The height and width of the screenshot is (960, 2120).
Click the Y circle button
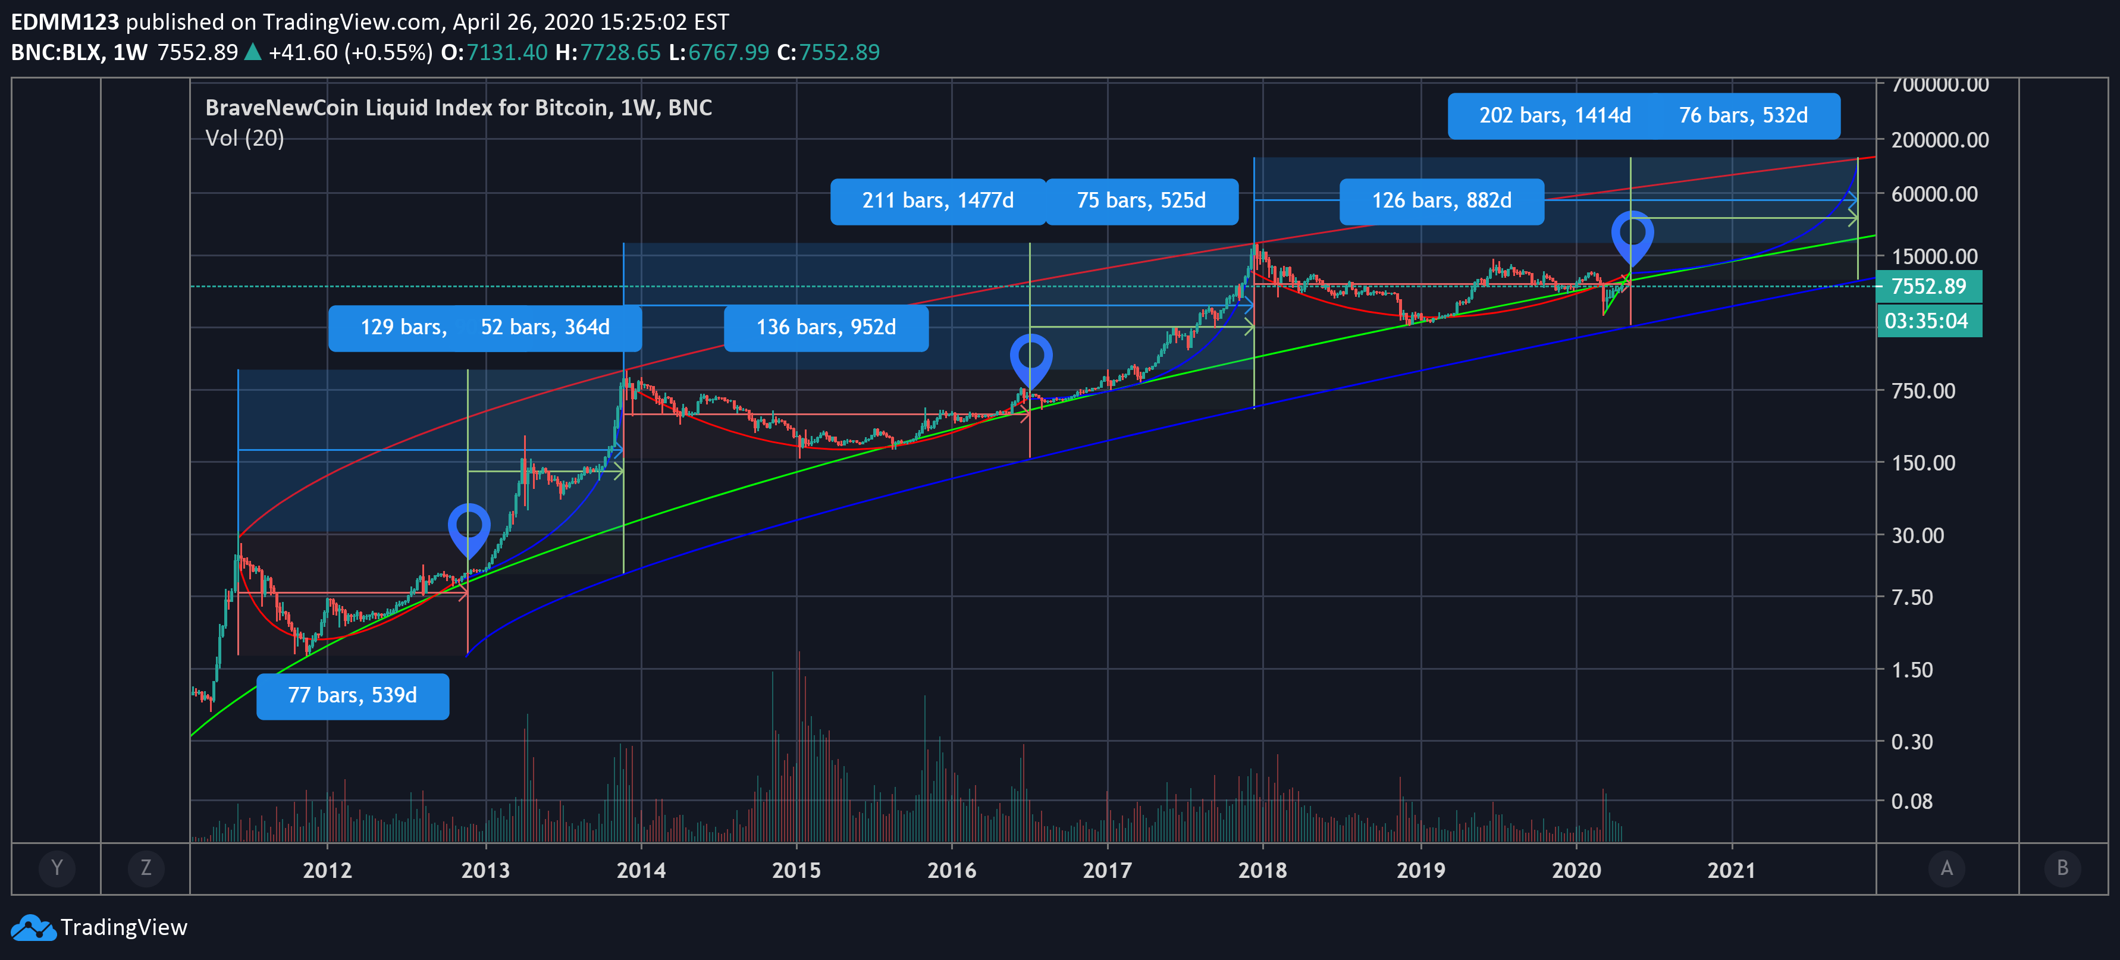click(57, 868)
